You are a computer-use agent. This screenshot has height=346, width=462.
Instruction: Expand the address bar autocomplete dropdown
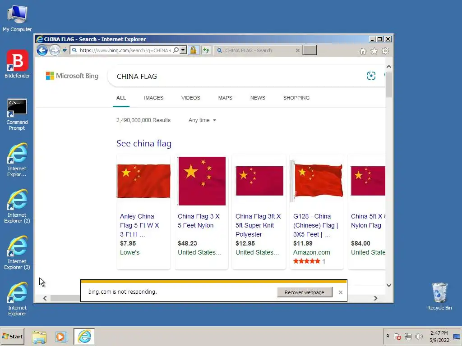pos(183,50)
